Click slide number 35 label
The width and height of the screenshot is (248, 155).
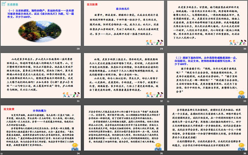[x=161, y=153]
